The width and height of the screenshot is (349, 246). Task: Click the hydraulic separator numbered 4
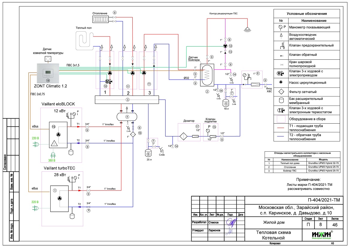point(127,116)
